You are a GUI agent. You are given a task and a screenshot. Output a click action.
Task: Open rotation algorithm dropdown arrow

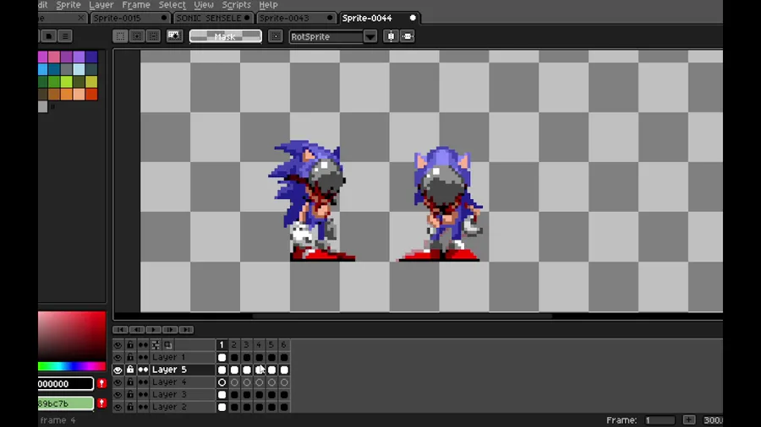pyautogui.click(x=370, y=36)
